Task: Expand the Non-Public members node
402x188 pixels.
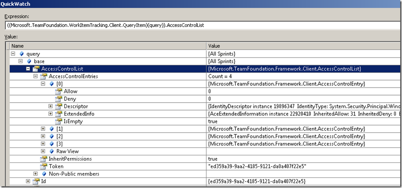Action: [x=36, y=174]
